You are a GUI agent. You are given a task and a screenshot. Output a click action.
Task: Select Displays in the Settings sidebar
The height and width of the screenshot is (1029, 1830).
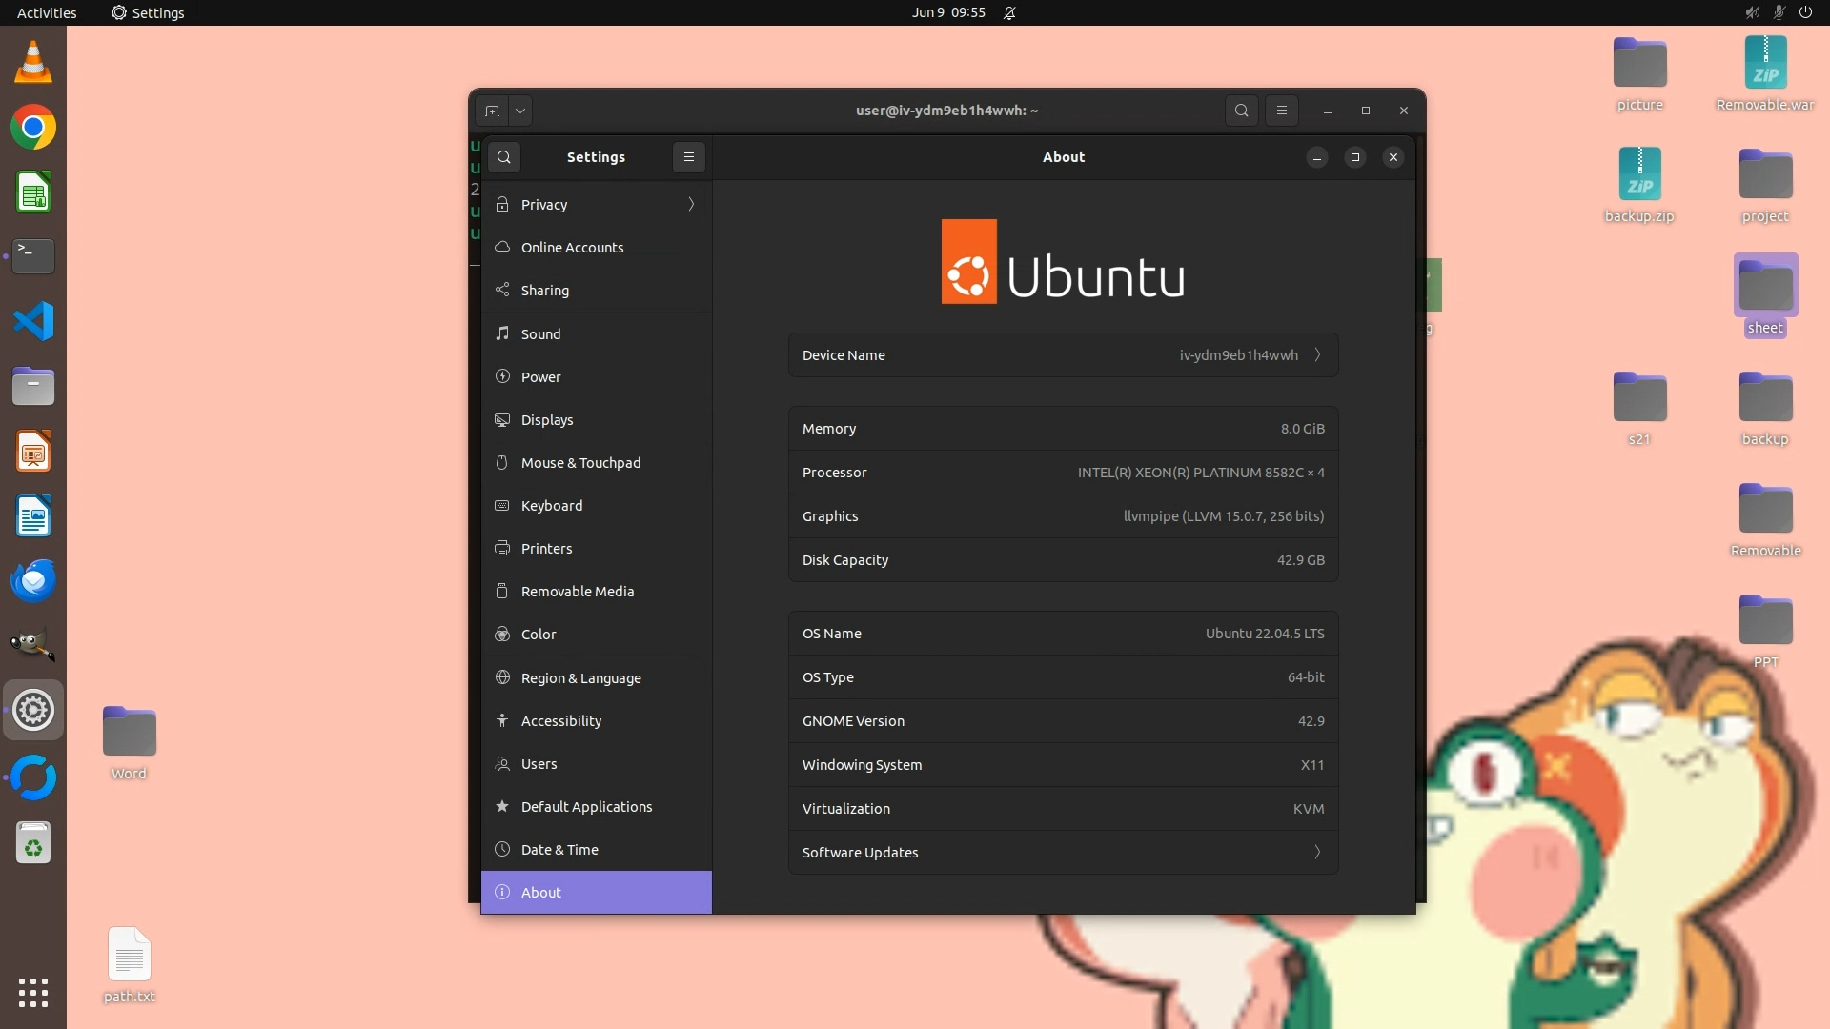pyautogui.click(x=547, y=420)
